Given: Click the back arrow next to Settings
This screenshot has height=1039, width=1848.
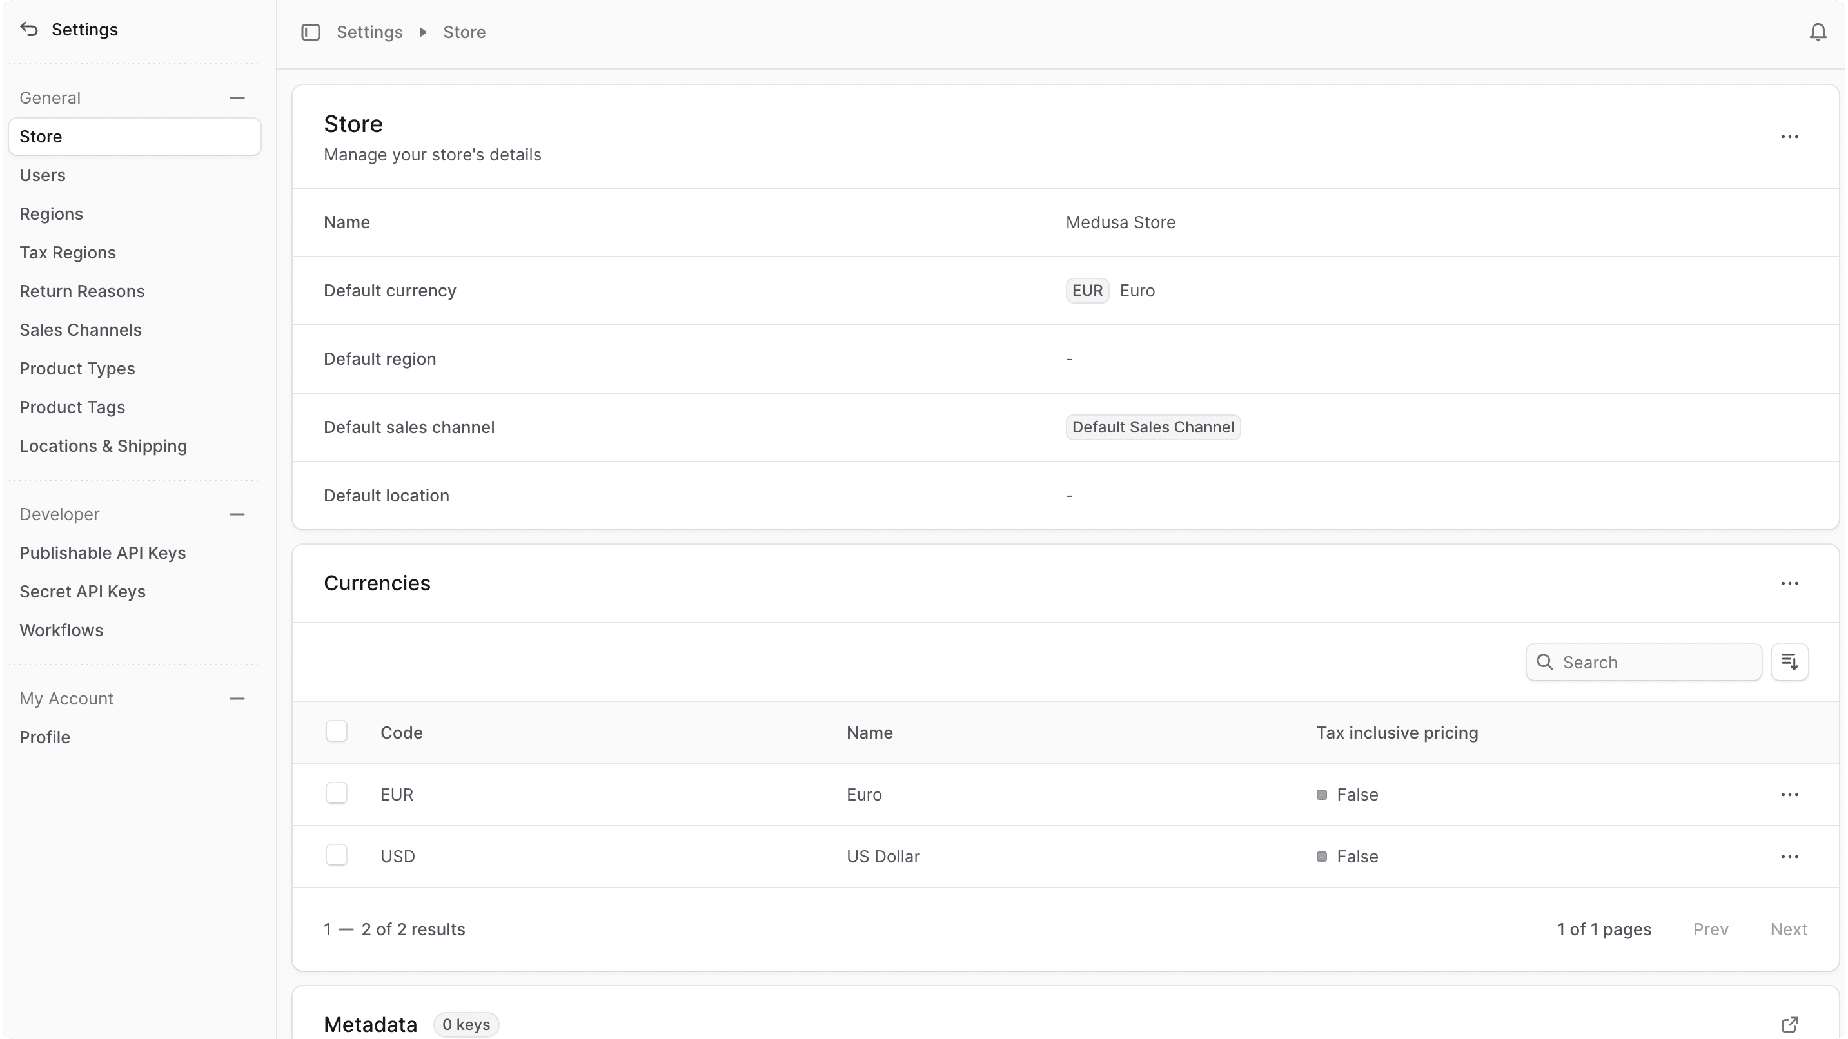Looking at the screenshot, I should point(28,30).
